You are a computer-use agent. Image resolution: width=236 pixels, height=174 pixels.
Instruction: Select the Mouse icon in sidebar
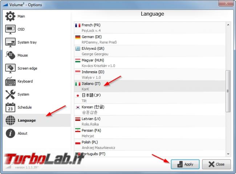pyautogui.click(x=10, y=55)
